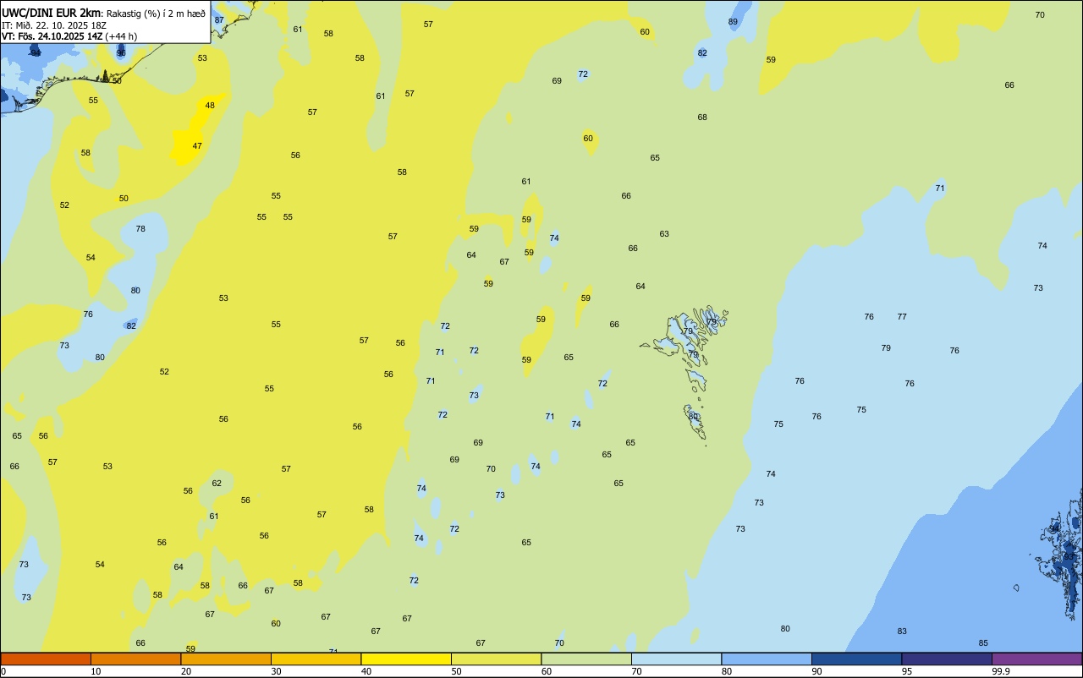Click the 30–40 golden legend swatch
The height and width of the screenshot is (678, 1083).
click(316, 659)
